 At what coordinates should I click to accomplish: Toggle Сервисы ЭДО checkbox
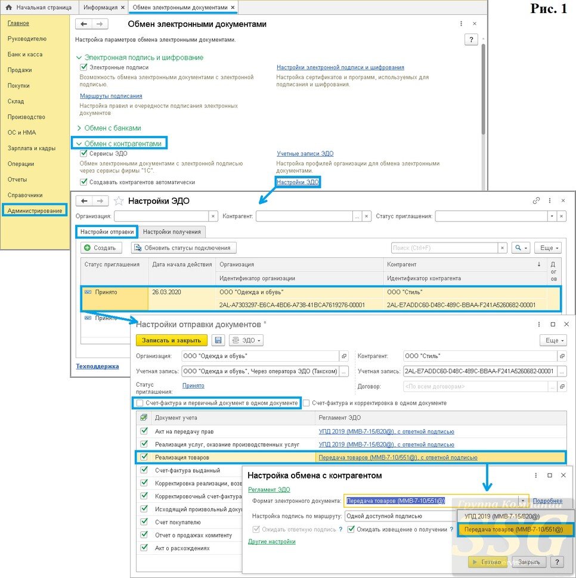83,153
